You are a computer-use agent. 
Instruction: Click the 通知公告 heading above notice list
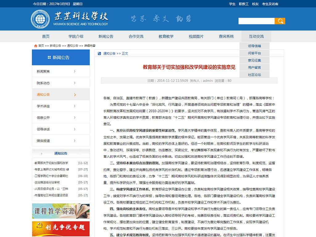[61, 153]
